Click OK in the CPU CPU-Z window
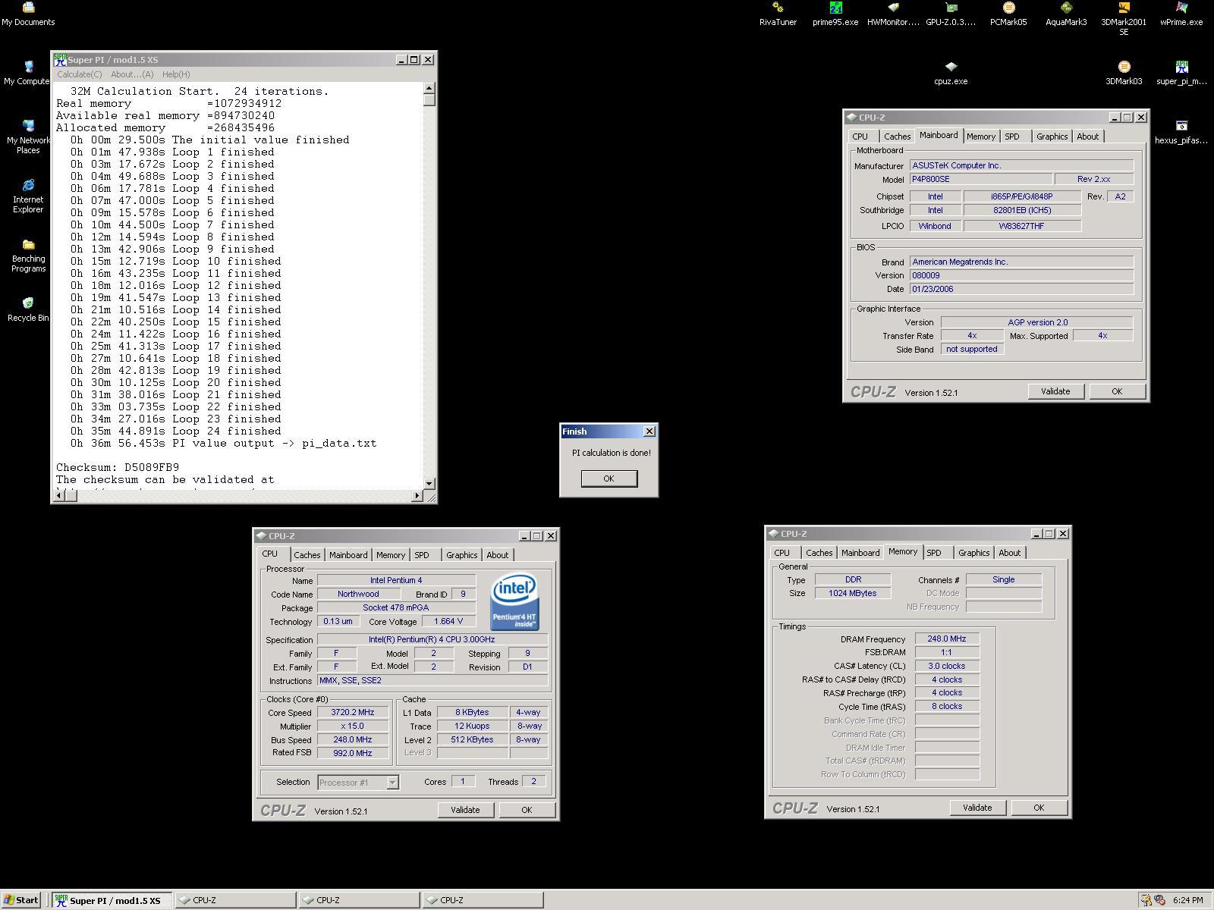The height and width of the screenshot is (910, 1214). coord(527,810)
